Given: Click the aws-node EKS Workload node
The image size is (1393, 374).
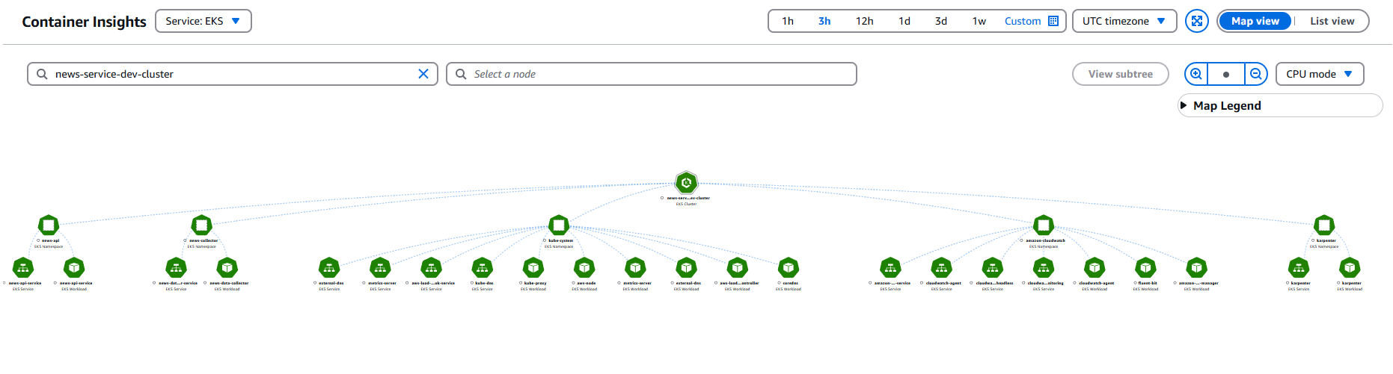Looking at the screenshot, I should [584, 267].
